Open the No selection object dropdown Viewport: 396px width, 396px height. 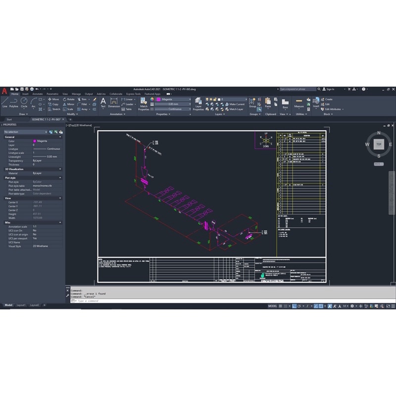click(x=46, y=132)
